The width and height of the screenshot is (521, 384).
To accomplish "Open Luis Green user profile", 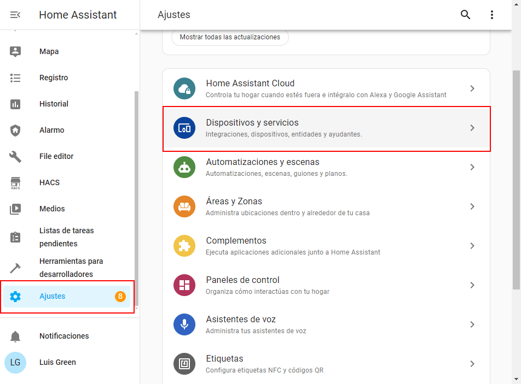I will pos(57,362).
